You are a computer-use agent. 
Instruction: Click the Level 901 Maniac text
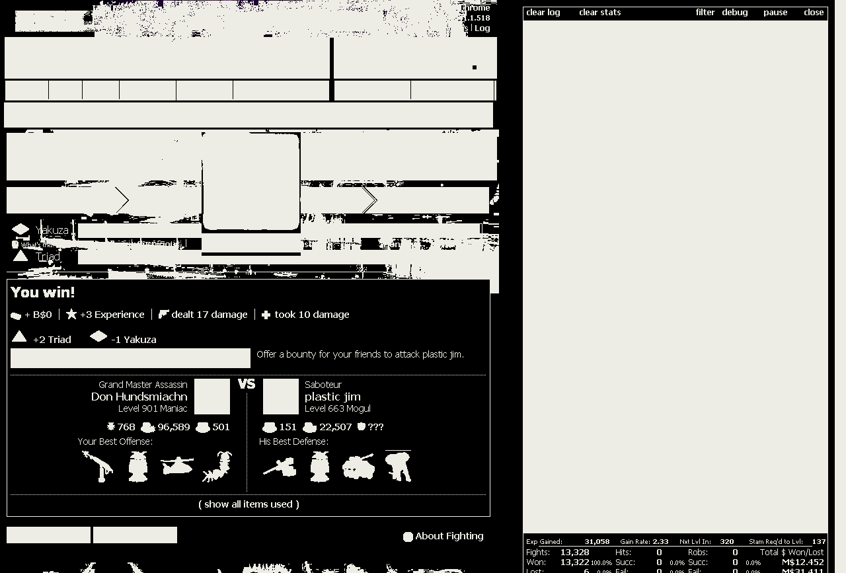pos(153,408)
